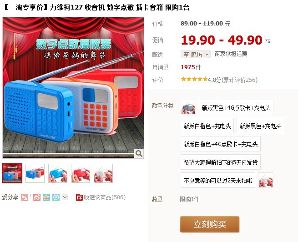Screen dimensions: 298x242
Task: Click the 立刻购买 buy now button
Action: tap(210, 224)
